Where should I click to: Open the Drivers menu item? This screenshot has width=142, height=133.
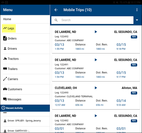pyautogui.click(x=25, y=48)
